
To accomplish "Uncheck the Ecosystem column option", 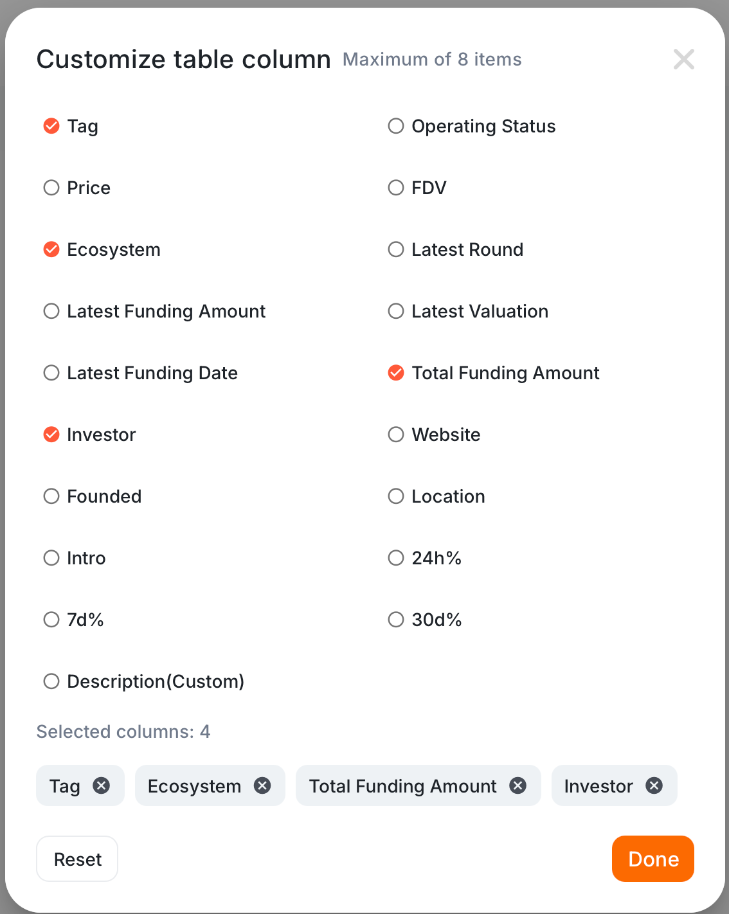I will (x=51, y=249).
